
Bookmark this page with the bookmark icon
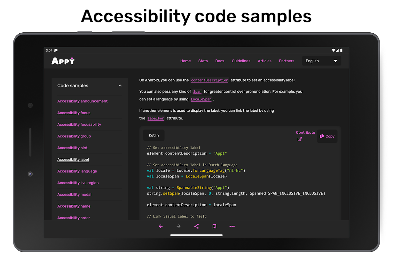click(214, 226)
